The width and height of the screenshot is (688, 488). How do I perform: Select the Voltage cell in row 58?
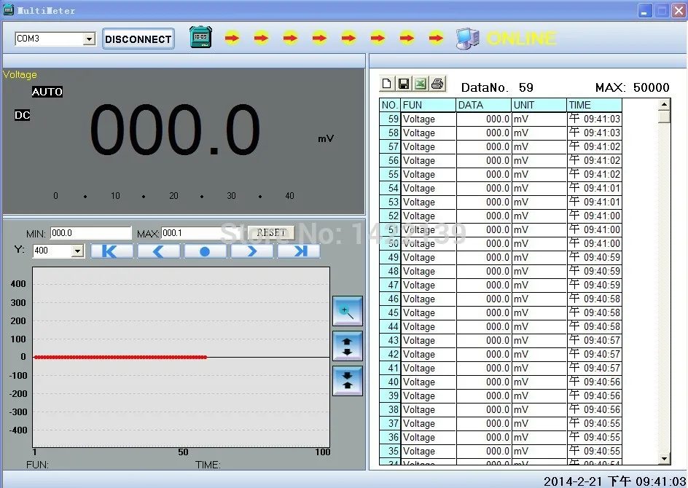[x=429, y=133]
